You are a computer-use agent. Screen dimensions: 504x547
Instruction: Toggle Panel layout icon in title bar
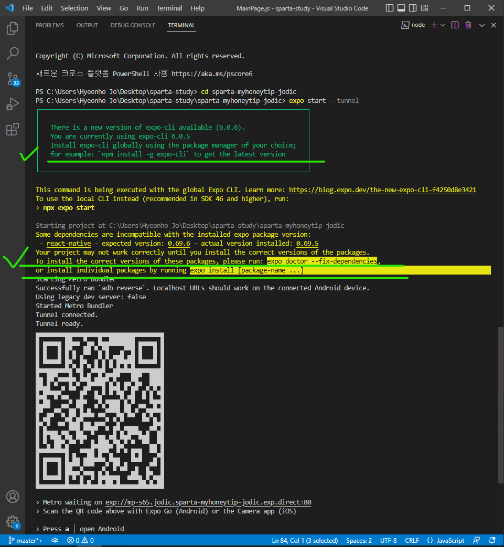pos(401,8)
